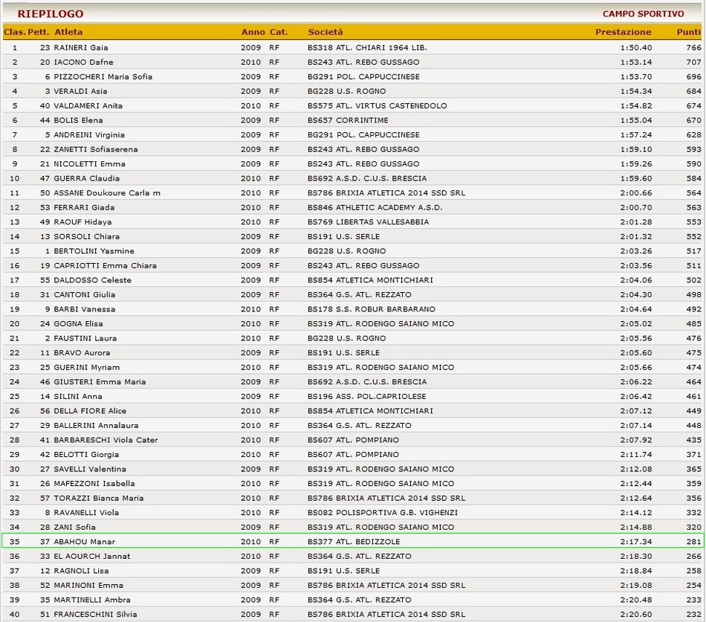The image size is (706, 622).
Task: Select athlete SAVELLI Valentina
Action: click(90, 469)
